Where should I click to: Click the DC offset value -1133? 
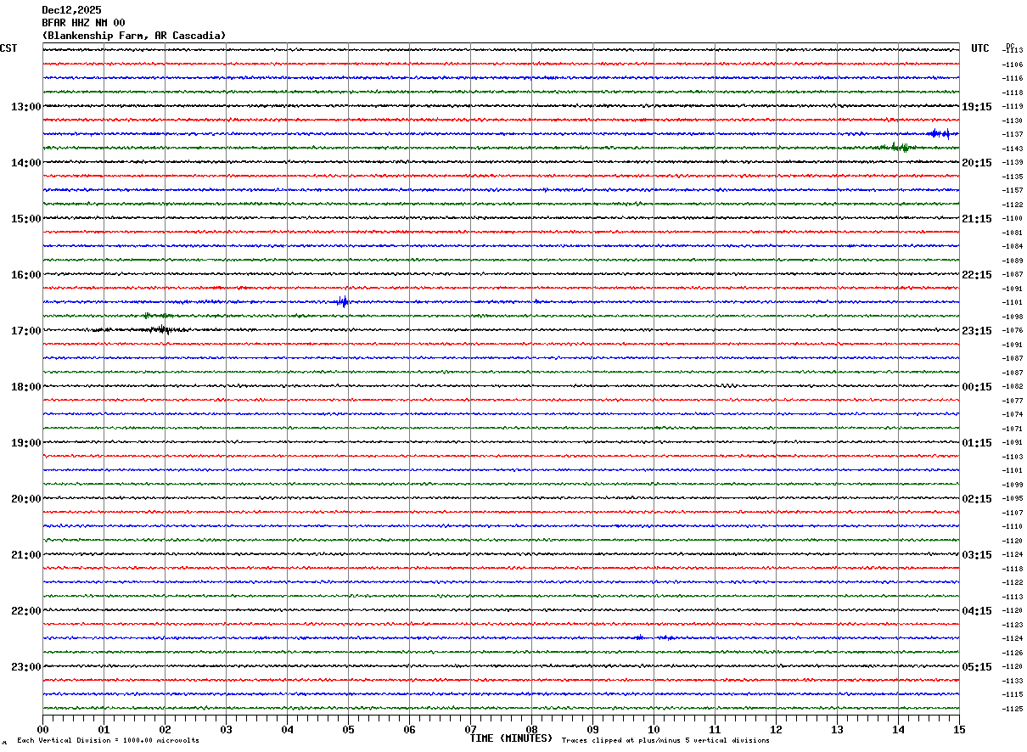(x=1013, y=681)
